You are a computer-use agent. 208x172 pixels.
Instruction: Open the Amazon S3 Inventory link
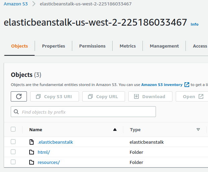162,85
